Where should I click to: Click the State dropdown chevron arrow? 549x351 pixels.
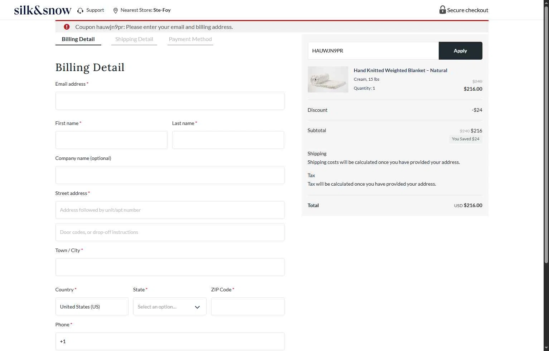[197, 307]
